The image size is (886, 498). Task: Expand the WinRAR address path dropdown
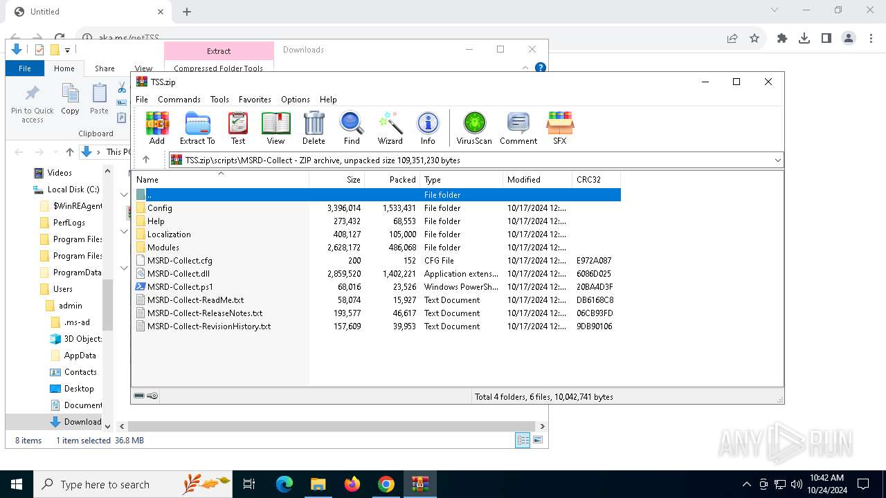click(777, 160)
